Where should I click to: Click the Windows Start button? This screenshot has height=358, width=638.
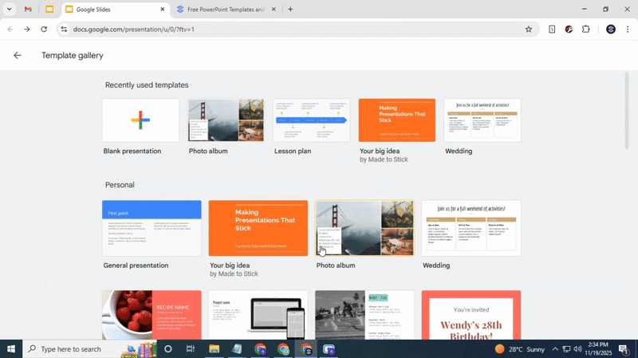coord(11,349)
